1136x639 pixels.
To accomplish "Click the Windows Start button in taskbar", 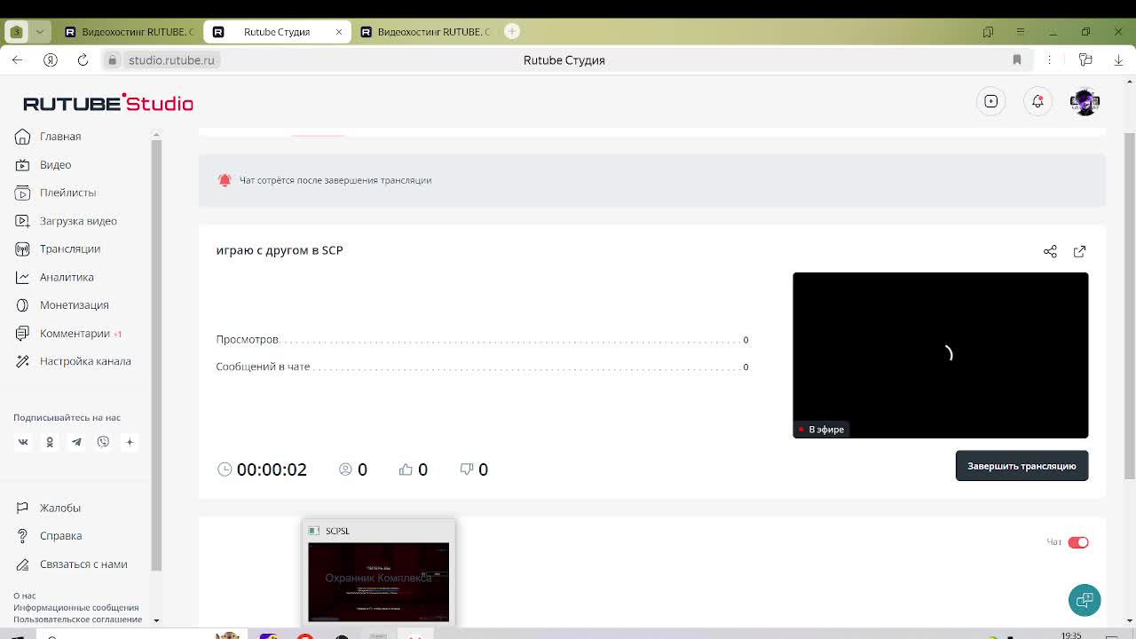I will click(x=17, y=635).
